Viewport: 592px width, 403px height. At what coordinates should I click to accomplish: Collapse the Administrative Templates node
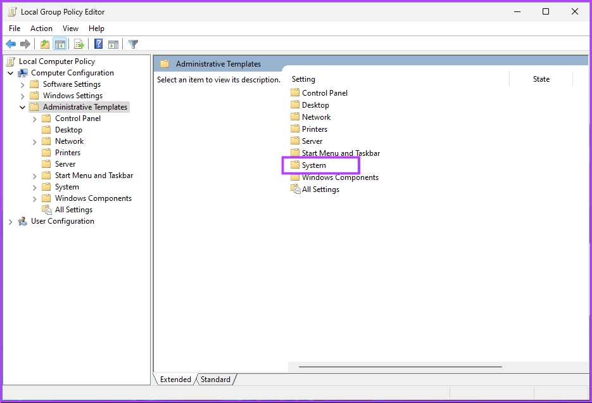pyautogui.click(x=22, y=106)
